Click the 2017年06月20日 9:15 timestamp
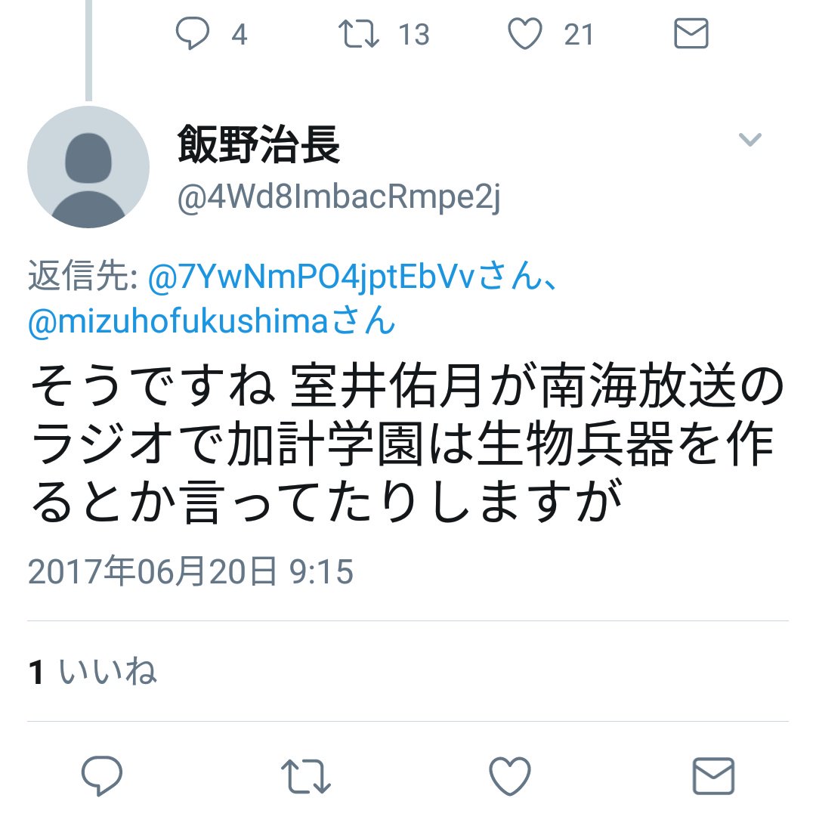This screenshot has height=823, width=816. point(190,571)
